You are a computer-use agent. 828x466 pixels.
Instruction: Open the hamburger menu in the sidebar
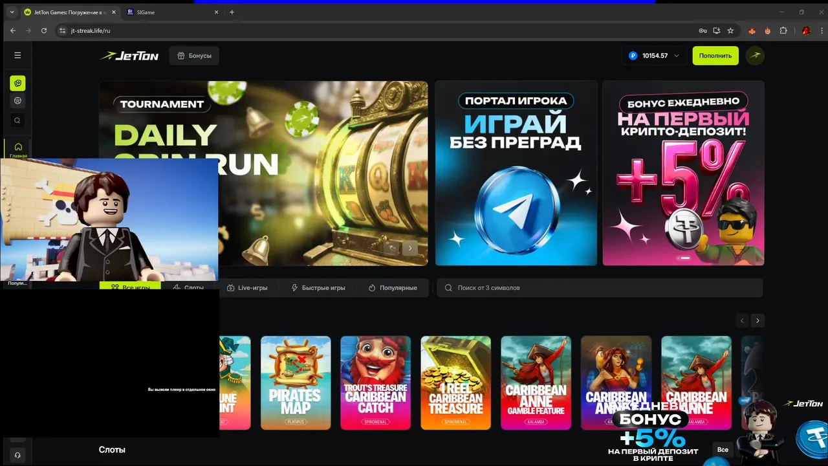17,56
